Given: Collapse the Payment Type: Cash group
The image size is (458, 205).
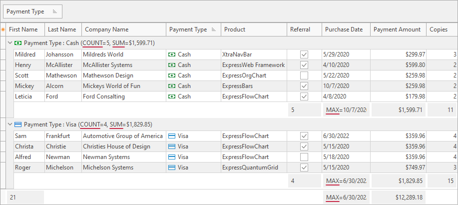Looking at the screenshot, I should click(x=10, y=43).
